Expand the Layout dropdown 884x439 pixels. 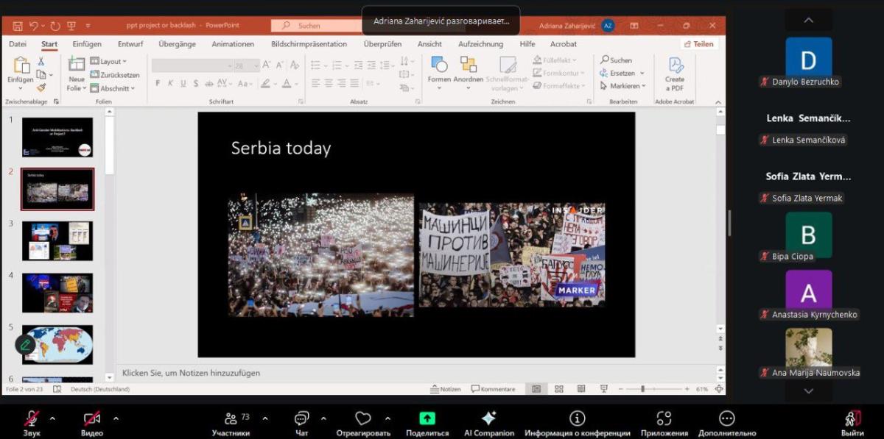pos(113,62)
